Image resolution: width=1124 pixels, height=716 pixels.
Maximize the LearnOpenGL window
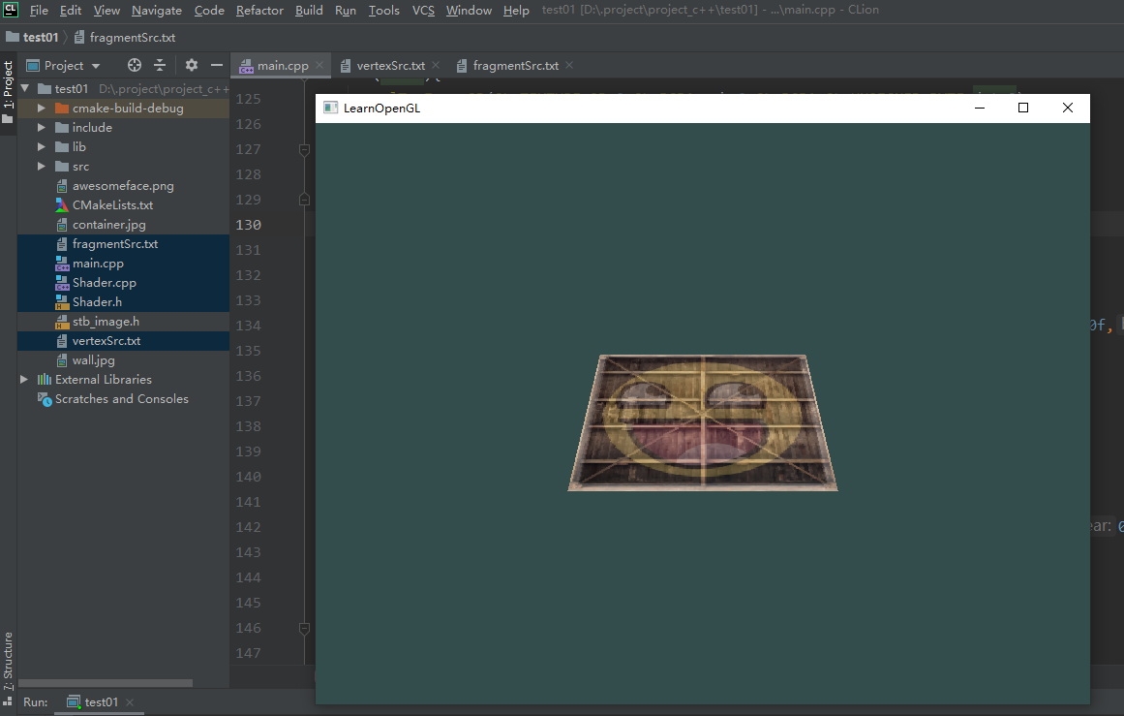(x=1023, y=108)
